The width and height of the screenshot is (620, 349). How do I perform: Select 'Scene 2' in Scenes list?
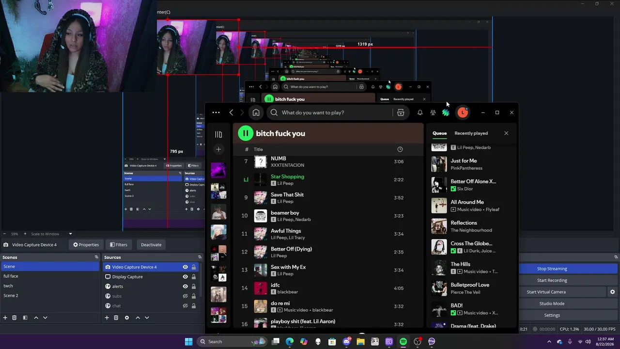click(x=49, y=296)
